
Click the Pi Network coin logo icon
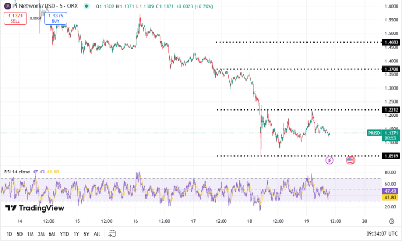click(x=7, y=6)
